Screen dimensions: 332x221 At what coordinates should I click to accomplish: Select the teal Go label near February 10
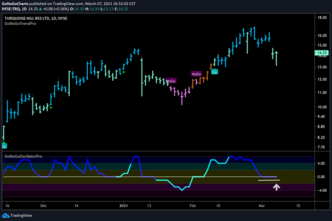[x=214, y=72]
